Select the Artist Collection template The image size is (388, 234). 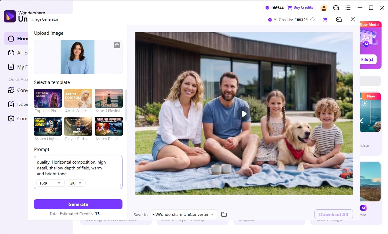point(78,98)
